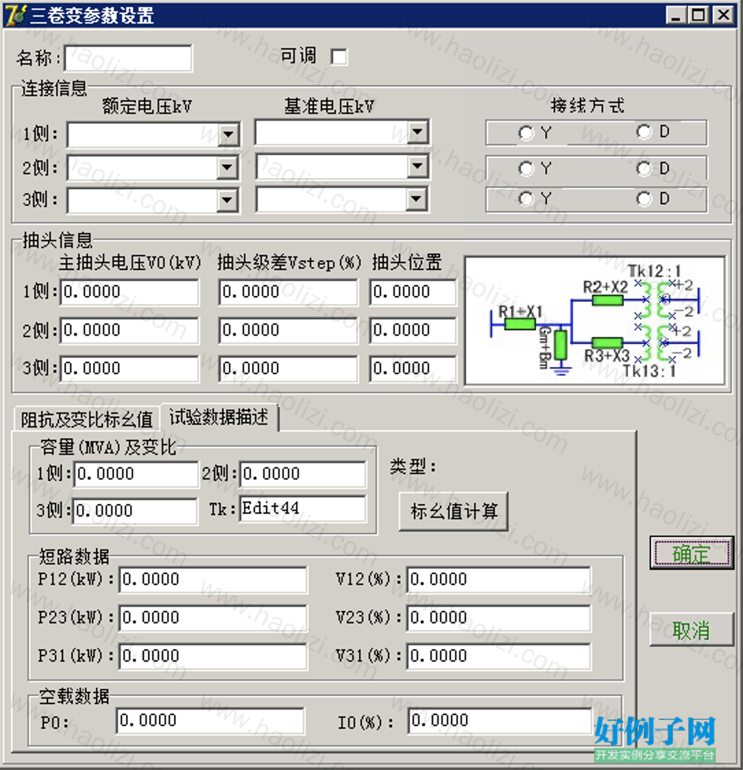Viewport: 743px width, 770px height.
Task: Focus the P31(kW) field
Action: point(213,656)
